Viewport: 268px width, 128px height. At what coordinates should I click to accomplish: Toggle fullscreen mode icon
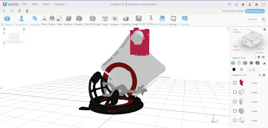pyautogui.click(x=263, y=4)
